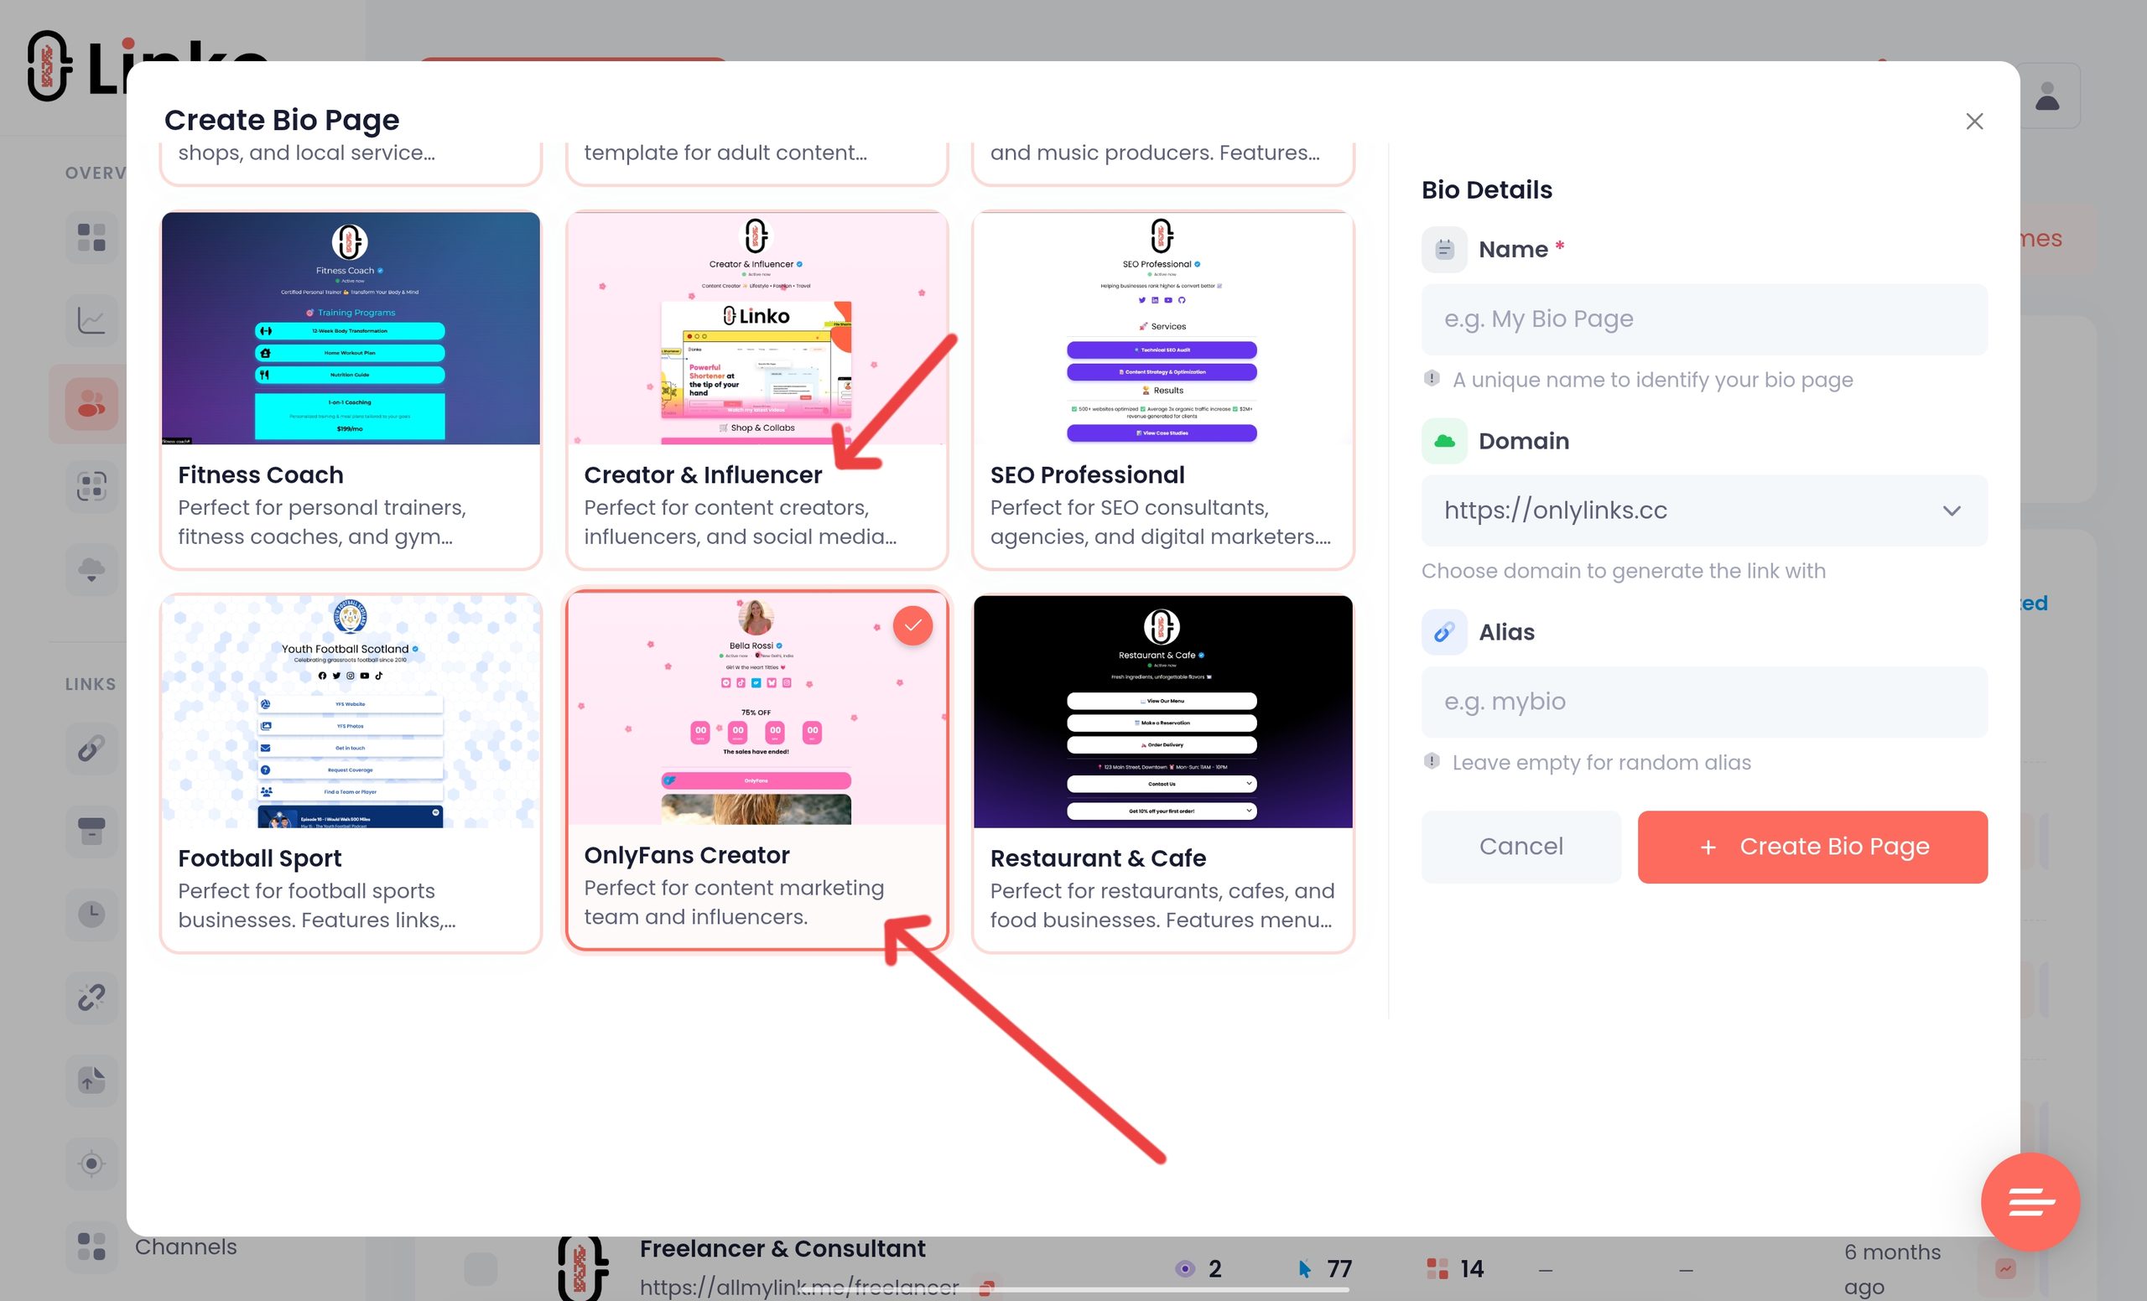Click the cloud download sidebar icon

[x=91, y=570]
